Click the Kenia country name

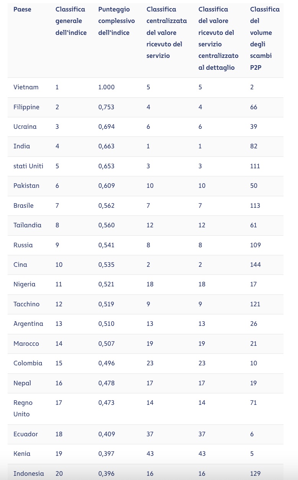(22, 454)
